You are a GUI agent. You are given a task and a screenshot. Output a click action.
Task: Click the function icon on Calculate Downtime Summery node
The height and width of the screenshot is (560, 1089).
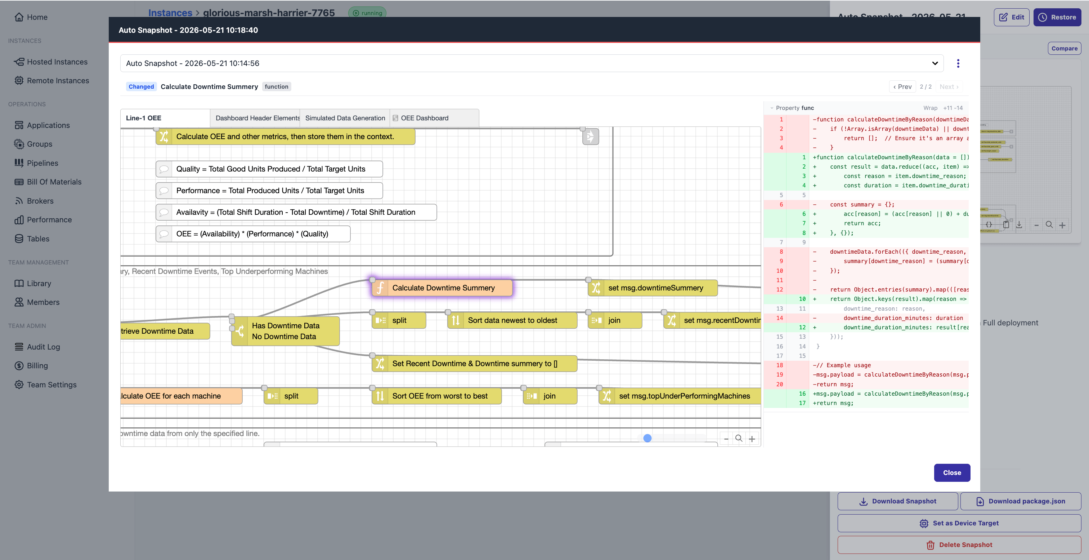pyautogui.click(x=380, y=288)
